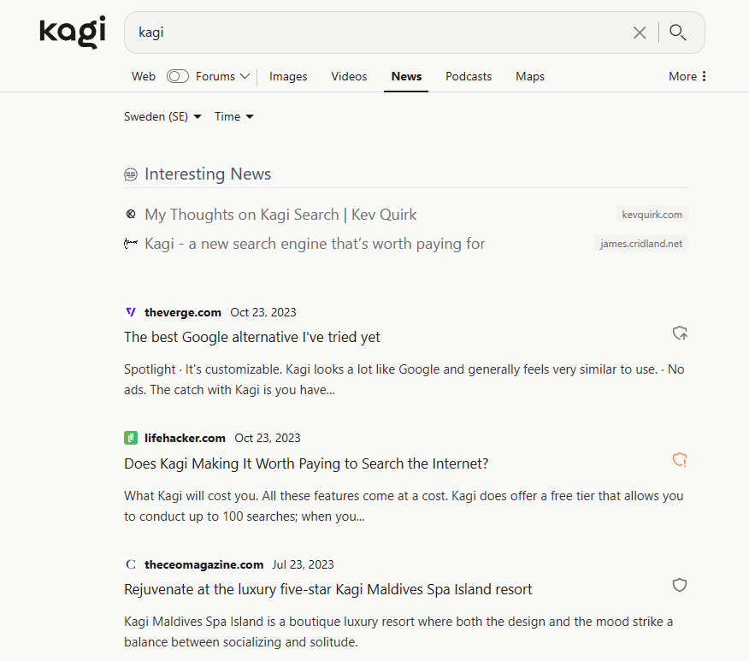Open the More options menu

pos(687,76)
